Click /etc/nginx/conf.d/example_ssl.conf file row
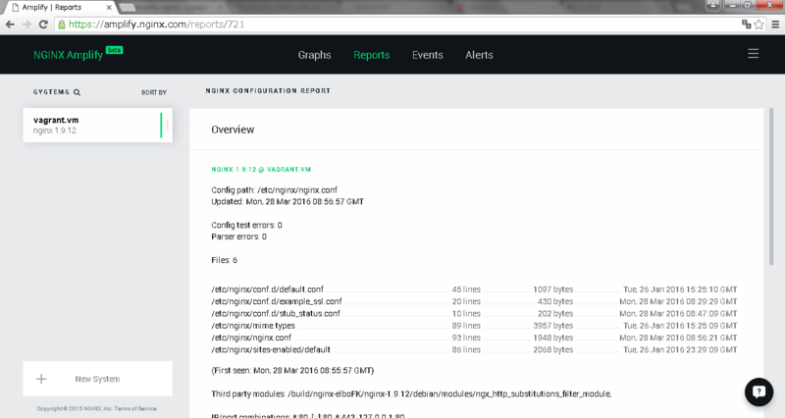The image size is (785, 418). 474,301
